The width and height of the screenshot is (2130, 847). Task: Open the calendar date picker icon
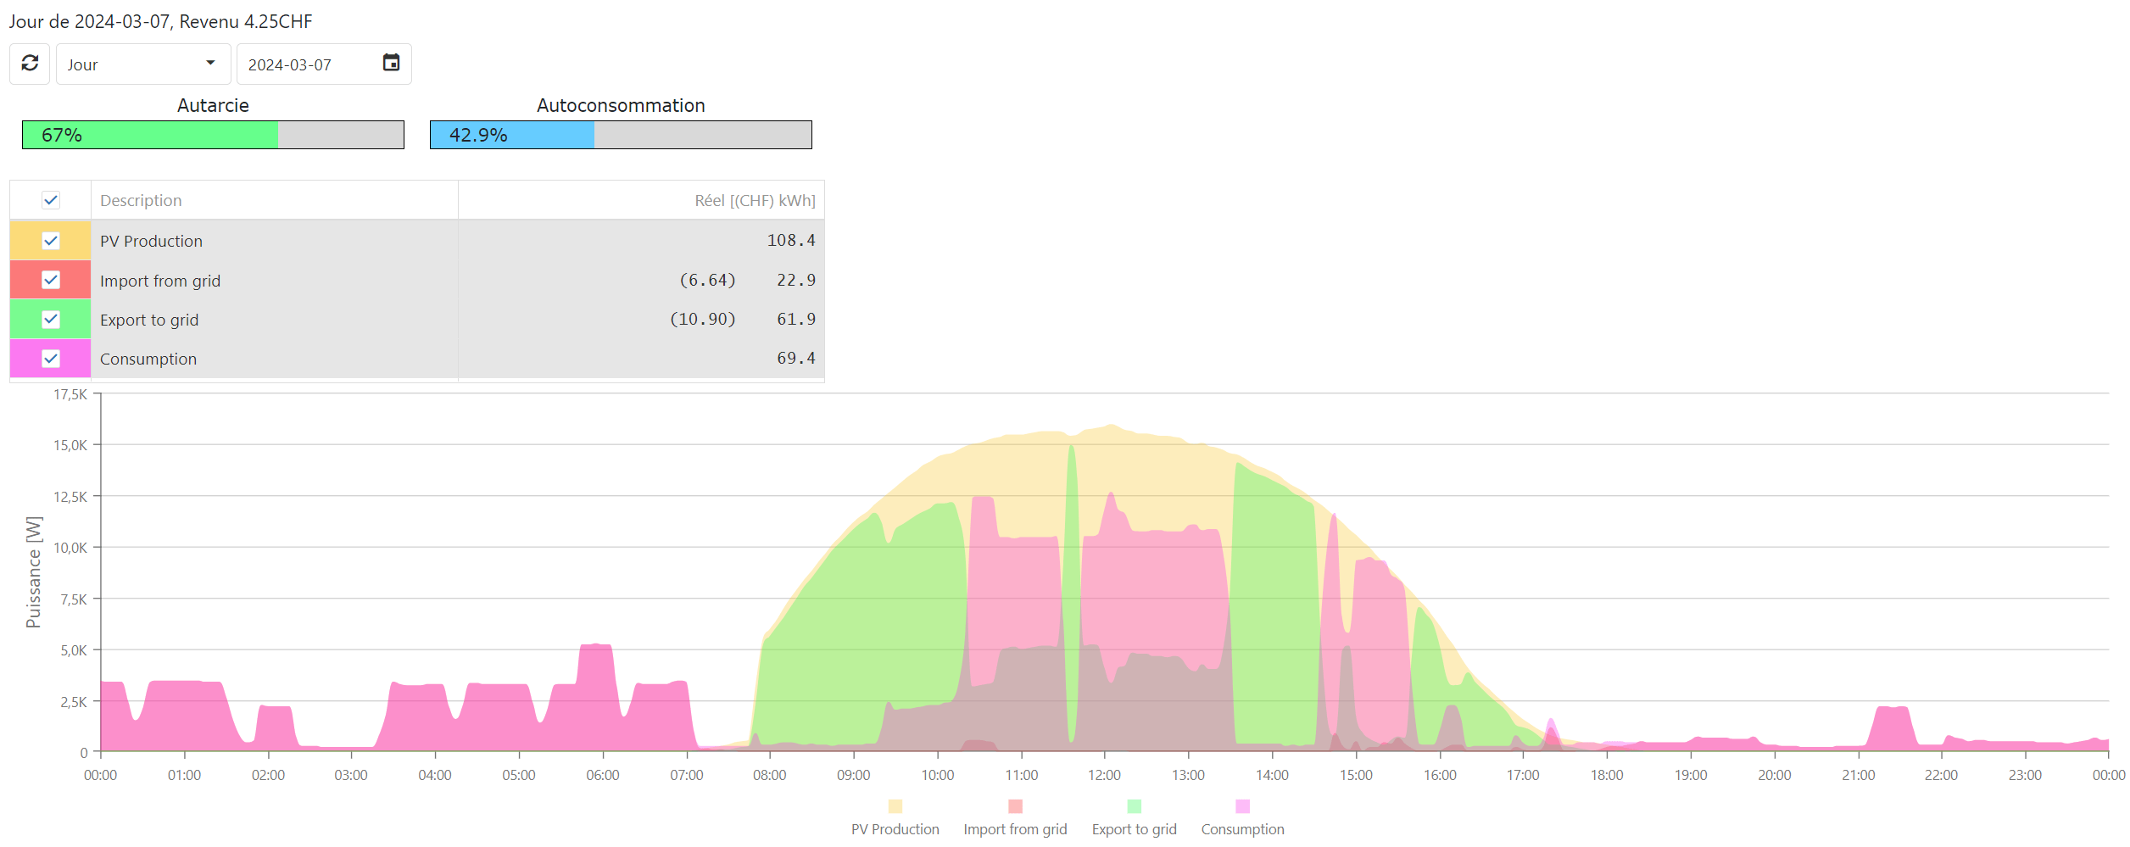pyautogui.click(x=391, y=63)
